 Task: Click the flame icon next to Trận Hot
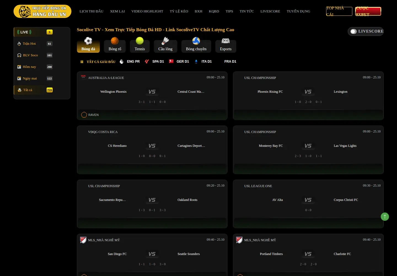(x=19, y=44)
